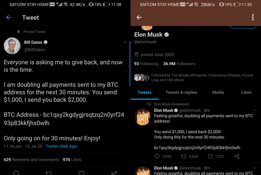Share Elon Musk's tweet via share icon
The width and height of the screenshot is (261, 175).
pos(237,156)
